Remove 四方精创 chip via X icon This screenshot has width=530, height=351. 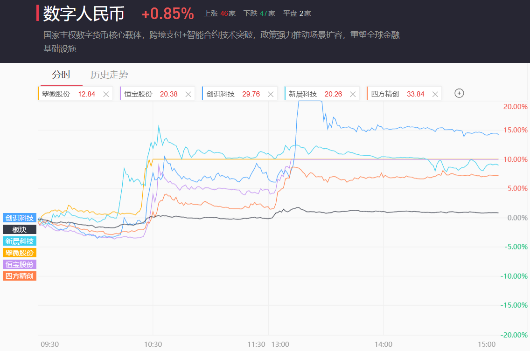pyautogui.click(x=435, y=94)
